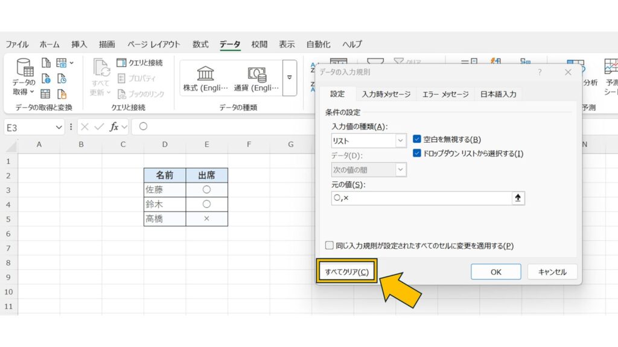Viewport: 618px width, 347px height.
Task: Open the 数式 ribbon tab
Action: pos(200,44)
